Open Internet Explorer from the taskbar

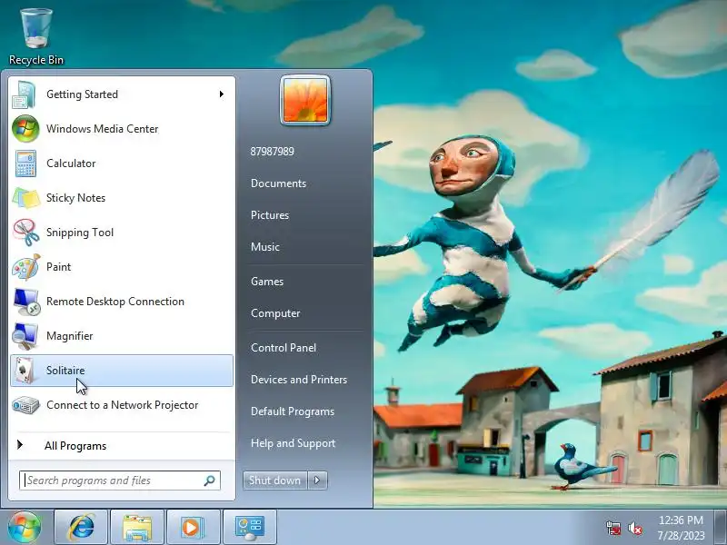81,528
